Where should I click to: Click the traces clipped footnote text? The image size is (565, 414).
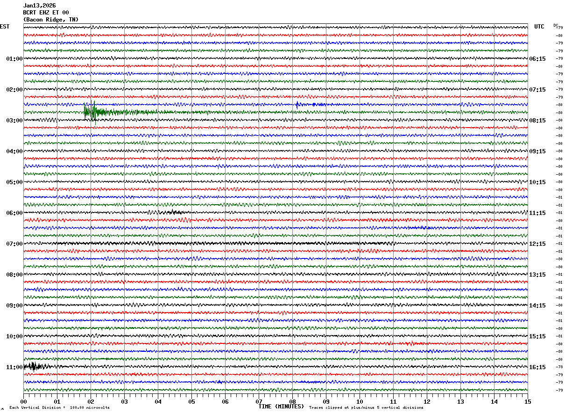click(x=366, y=408)
